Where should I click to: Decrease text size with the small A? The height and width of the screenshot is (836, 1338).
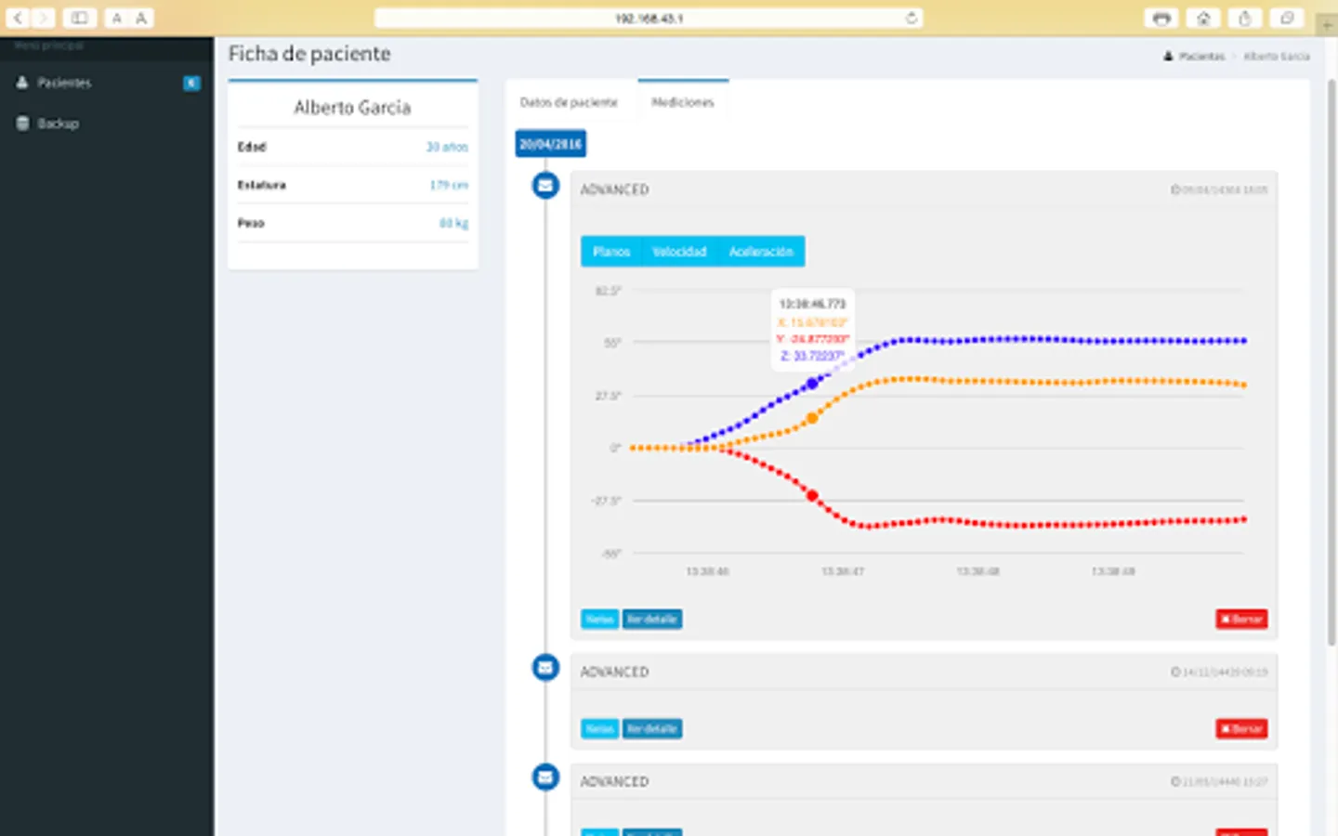(116, 18)
